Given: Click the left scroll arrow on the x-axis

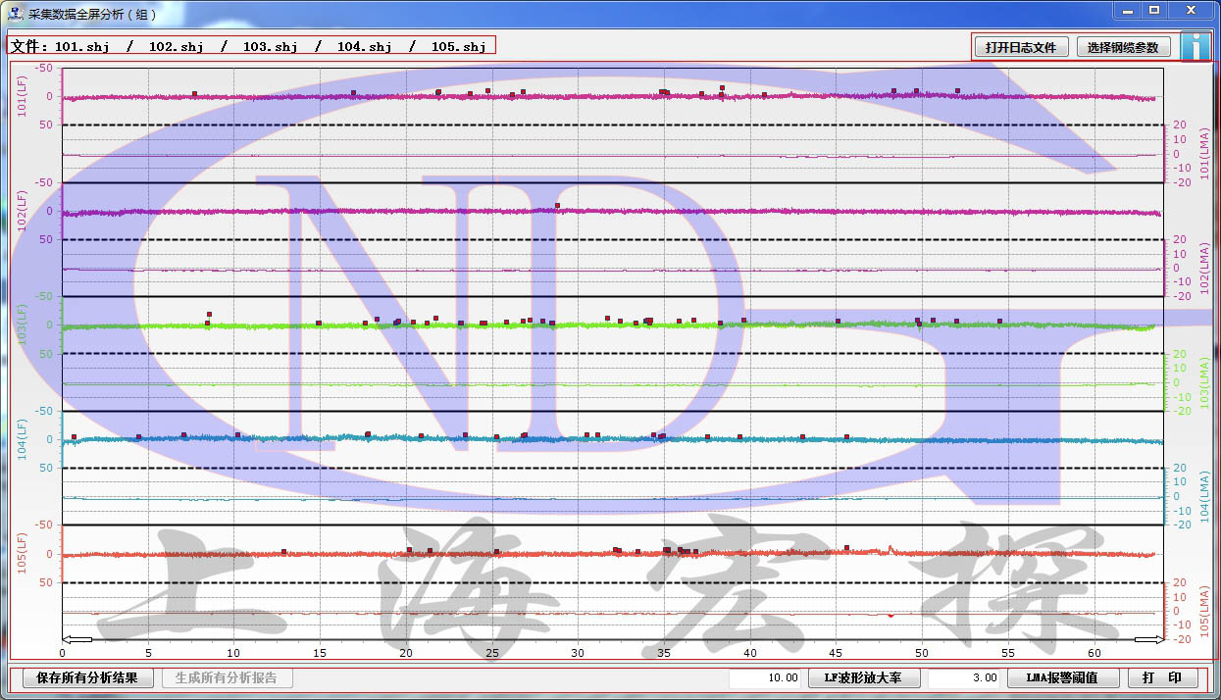Looking at the screenshot, I should point(77,640).
